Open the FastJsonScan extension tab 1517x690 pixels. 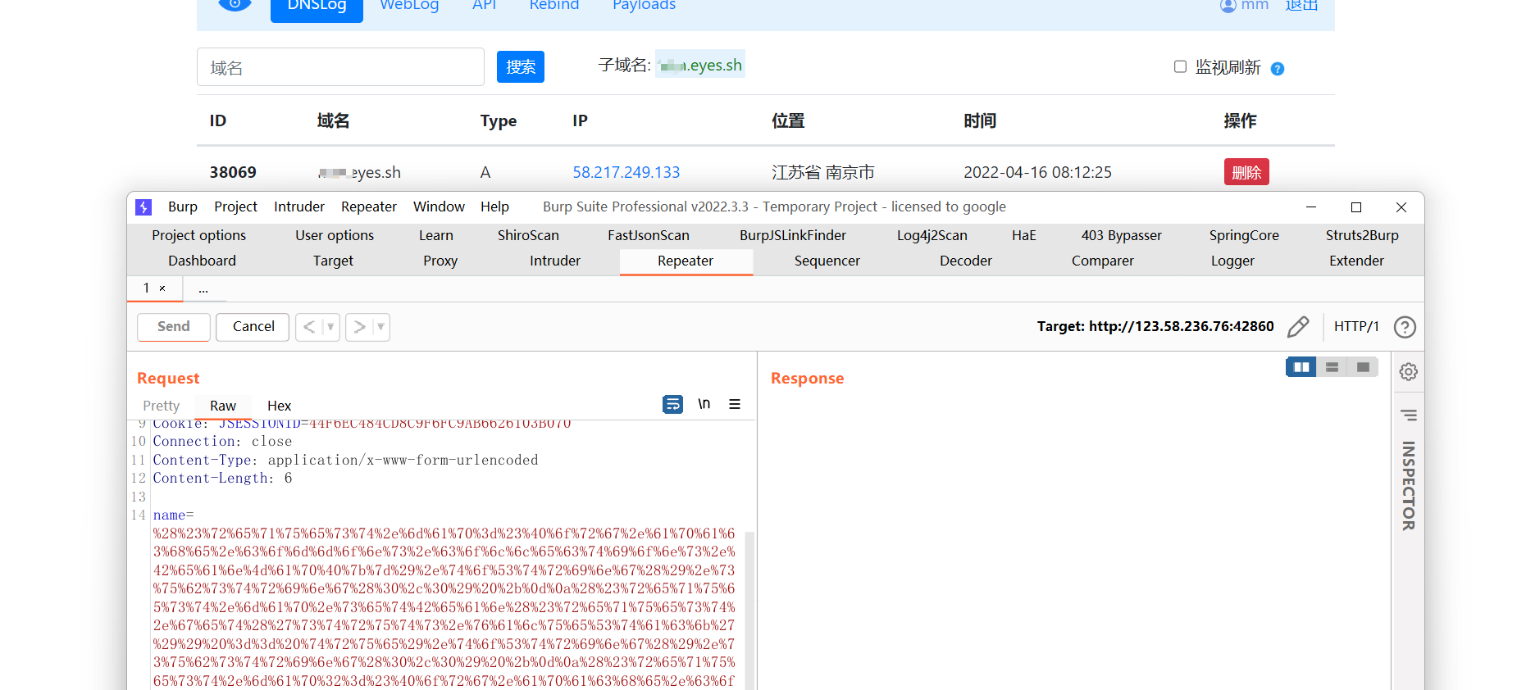649,235
